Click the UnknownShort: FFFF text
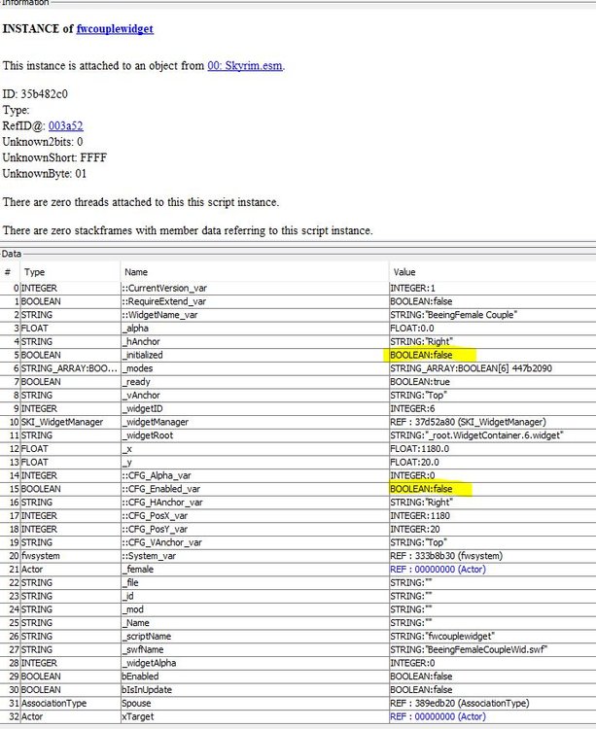 coord(54,158)
